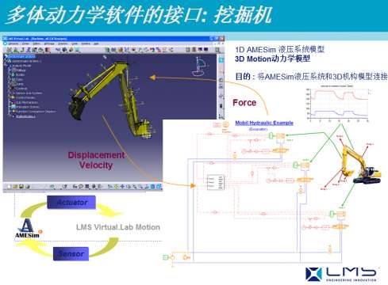Click the yellow excavator picture
The height and width of the screenshot is (285, 388).
tap(360, 165)
